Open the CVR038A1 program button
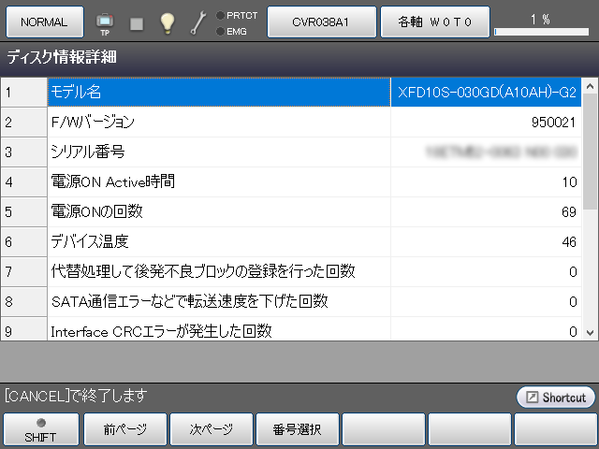 321,22
